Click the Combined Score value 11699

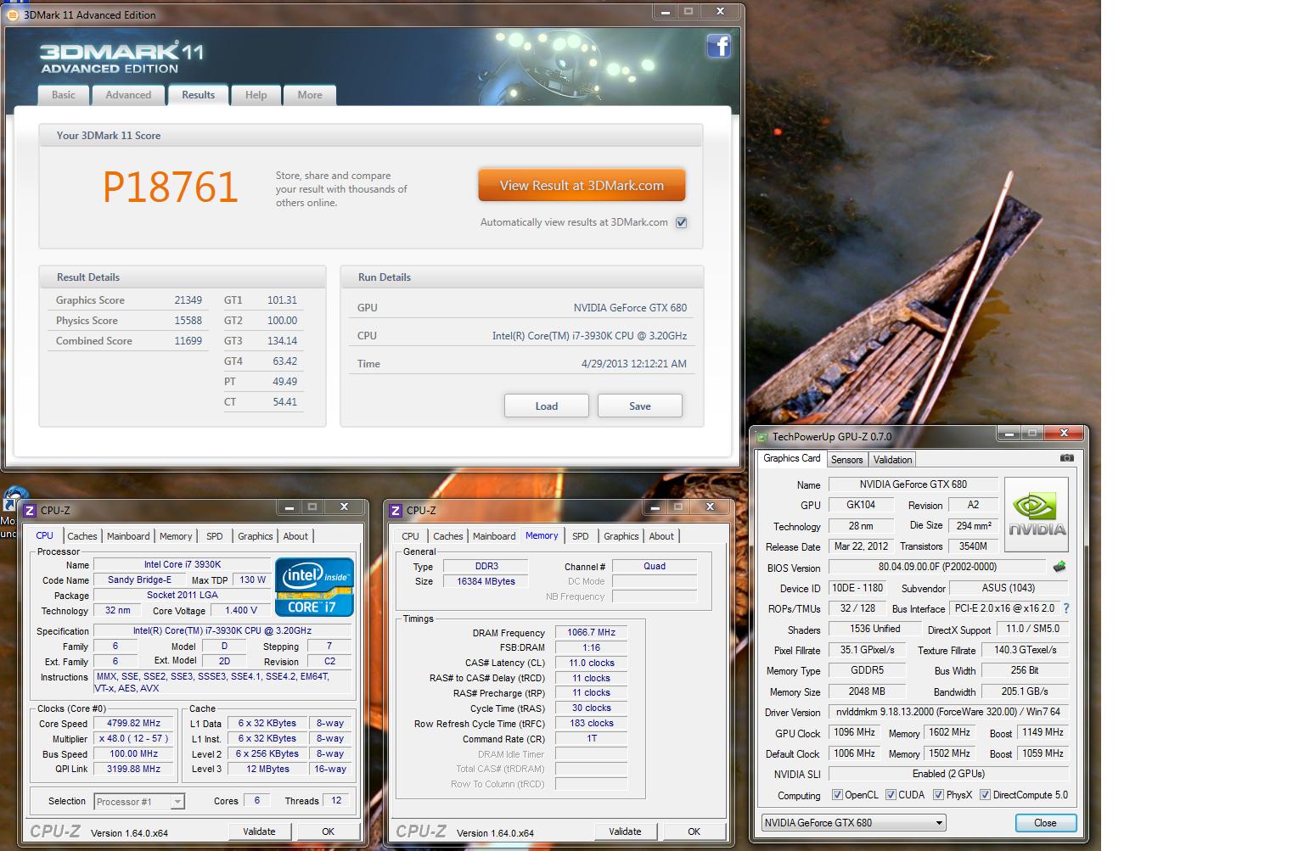point(188,341)
